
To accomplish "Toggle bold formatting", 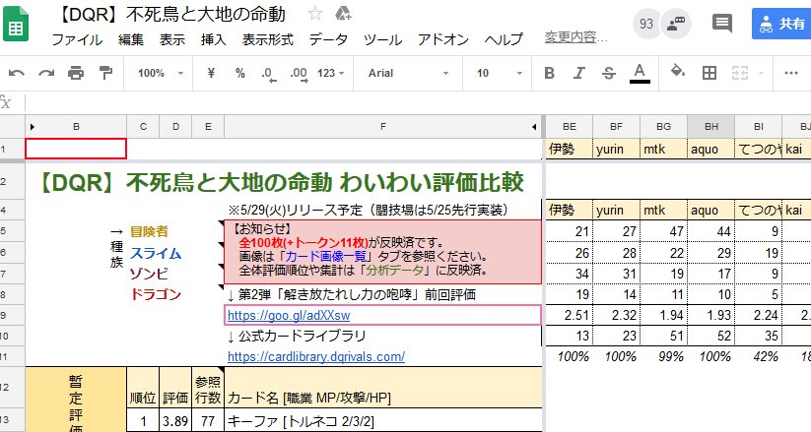I will click(x=549, y=74).
